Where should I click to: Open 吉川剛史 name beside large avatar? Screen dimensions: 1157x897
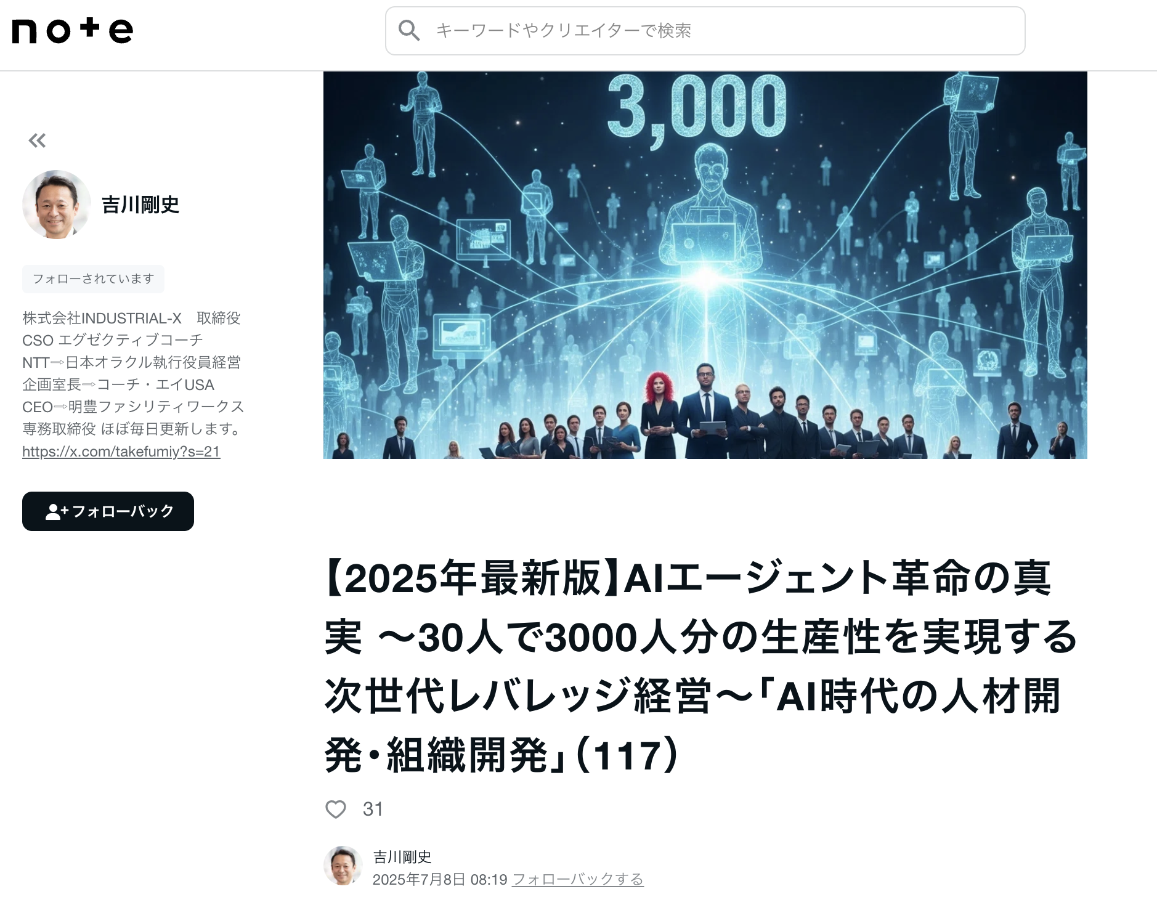(x=140, y=205)
